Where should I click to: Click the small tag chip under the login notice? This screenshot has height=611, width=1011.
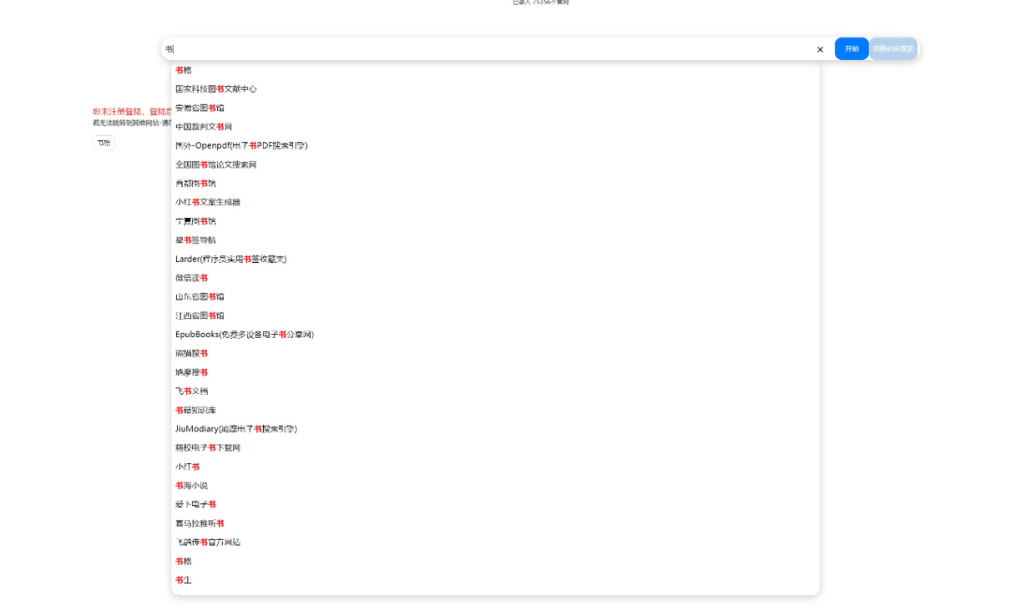coord(103,143)
